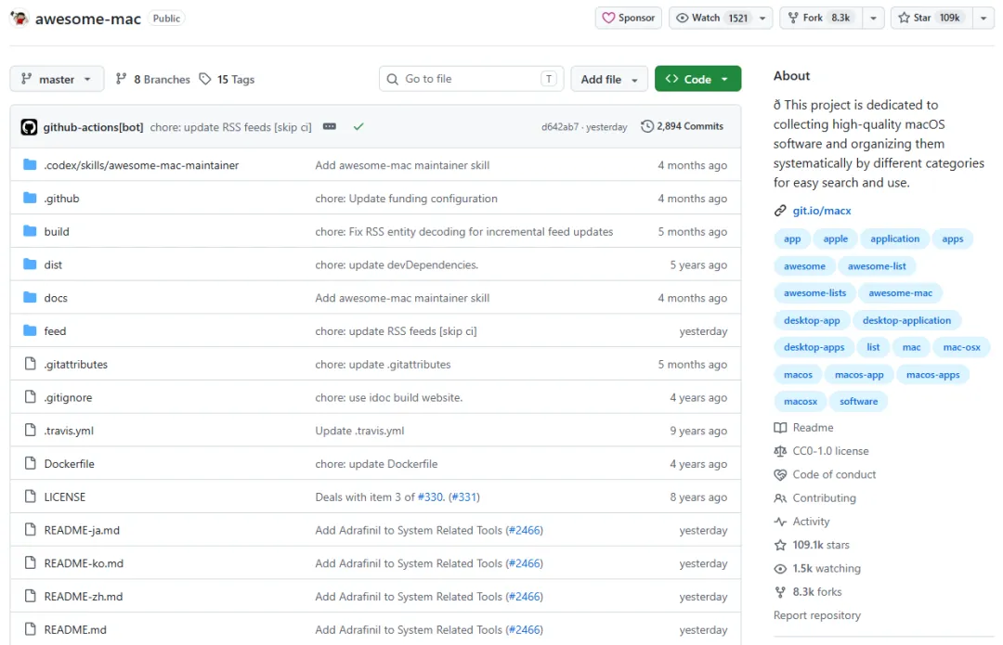The width and height of the screenshot is (1003, 645).
Task: Click the star icon beside 109.1k stars
Action: click(x=780, y=546)
